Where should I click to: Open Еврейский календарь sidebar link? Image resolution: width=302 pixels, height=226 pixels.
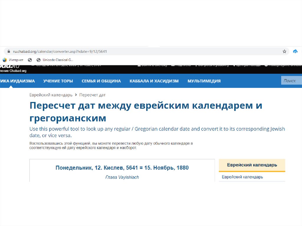tap(242, 177)
